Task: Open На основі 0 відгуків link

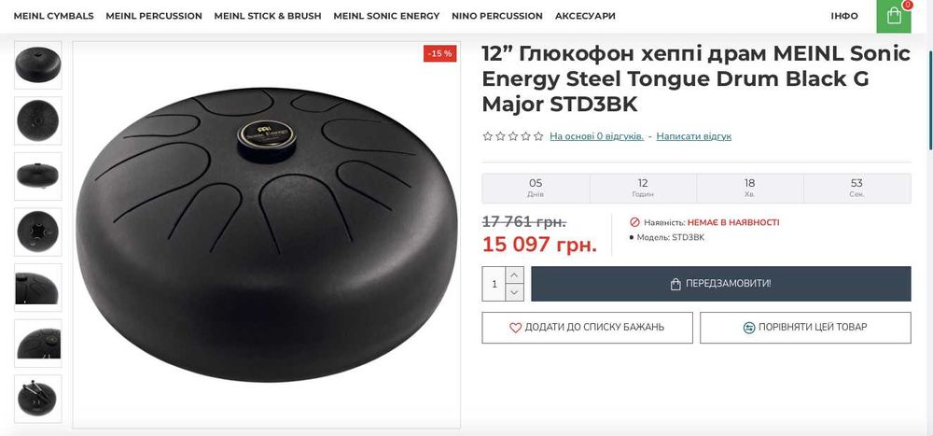Action: 596,136
